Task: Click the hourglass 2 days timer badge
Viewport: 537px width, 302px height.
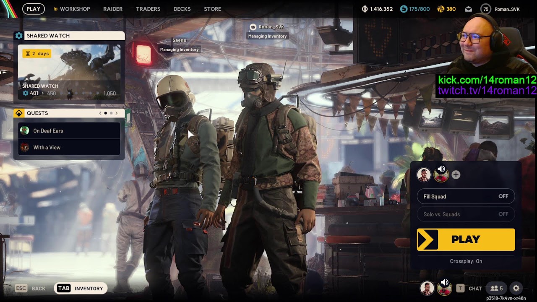Action: (x=37, y=53)
